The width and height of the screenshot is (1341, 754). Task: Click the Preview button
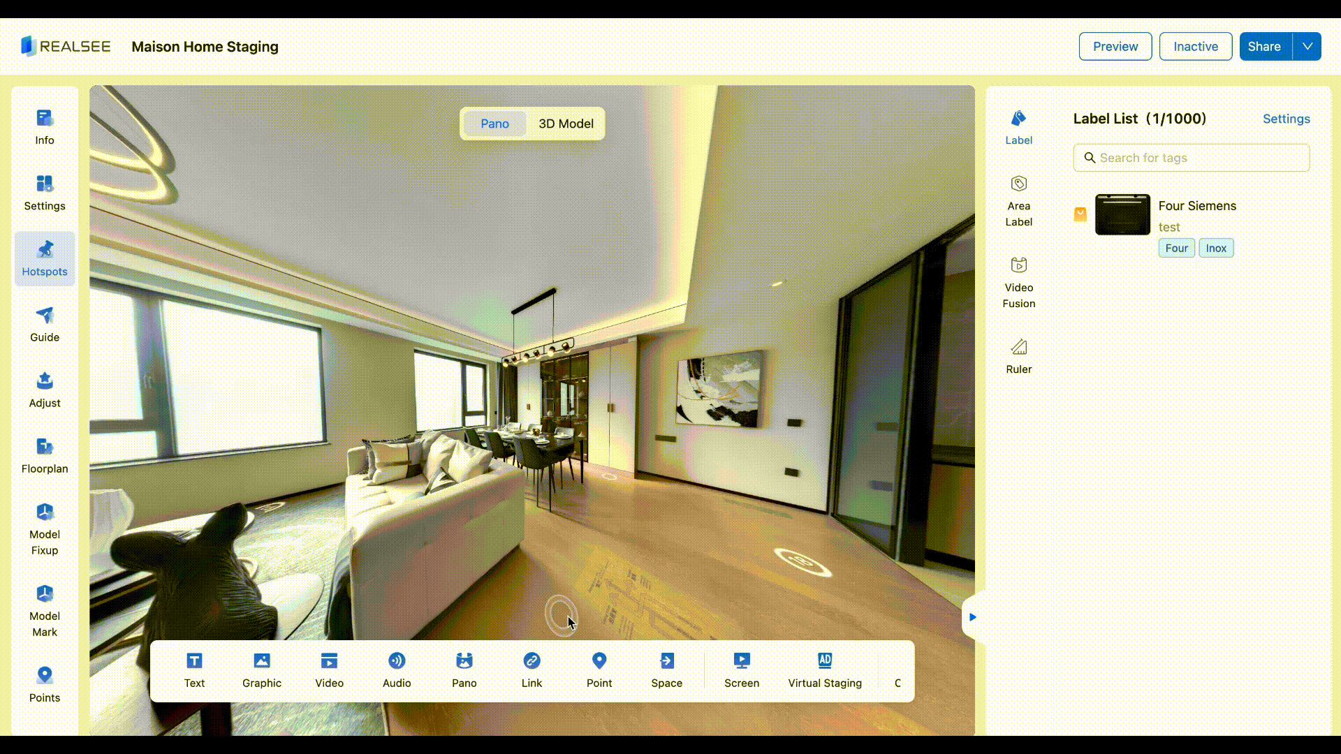click(x=1115, y=47)
